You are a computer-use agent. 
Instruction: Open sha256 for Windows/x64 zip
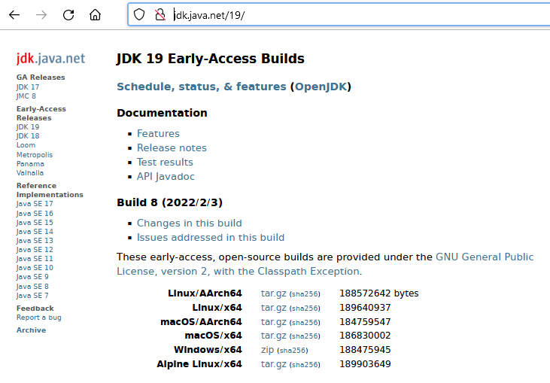coord(293,351)
